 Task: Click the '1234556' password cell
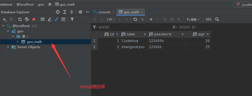click(x=167, y=41)
